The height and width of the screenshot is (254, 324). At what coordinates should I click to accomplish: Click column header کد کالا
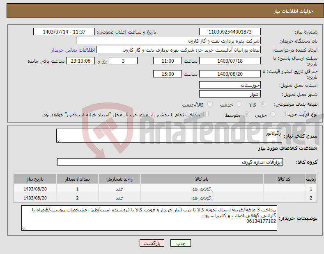(284, 179)
